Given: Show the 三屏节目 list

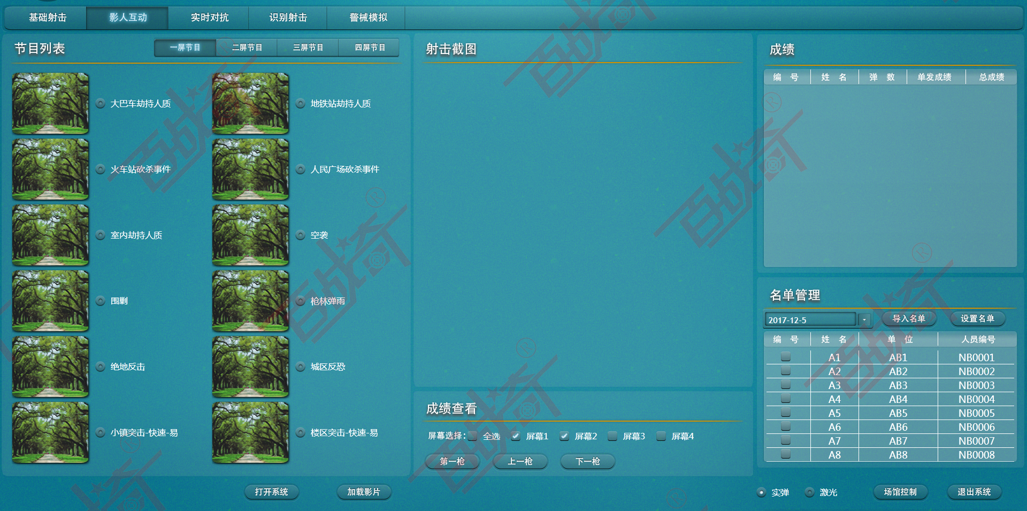Looking at the screenshot, I should click(x=308, y=48).
